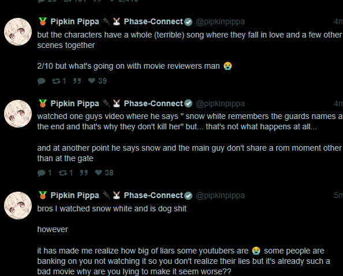Click quote icon on the guards names tweet
The width and height of the screenshot is (343, 276).
[x=84, y=173]
